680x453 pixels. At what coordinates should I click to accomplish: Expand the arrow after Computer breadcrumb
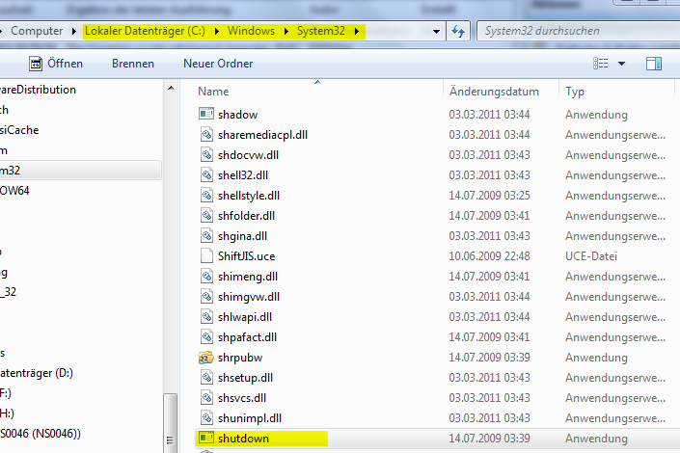(73, 31)
